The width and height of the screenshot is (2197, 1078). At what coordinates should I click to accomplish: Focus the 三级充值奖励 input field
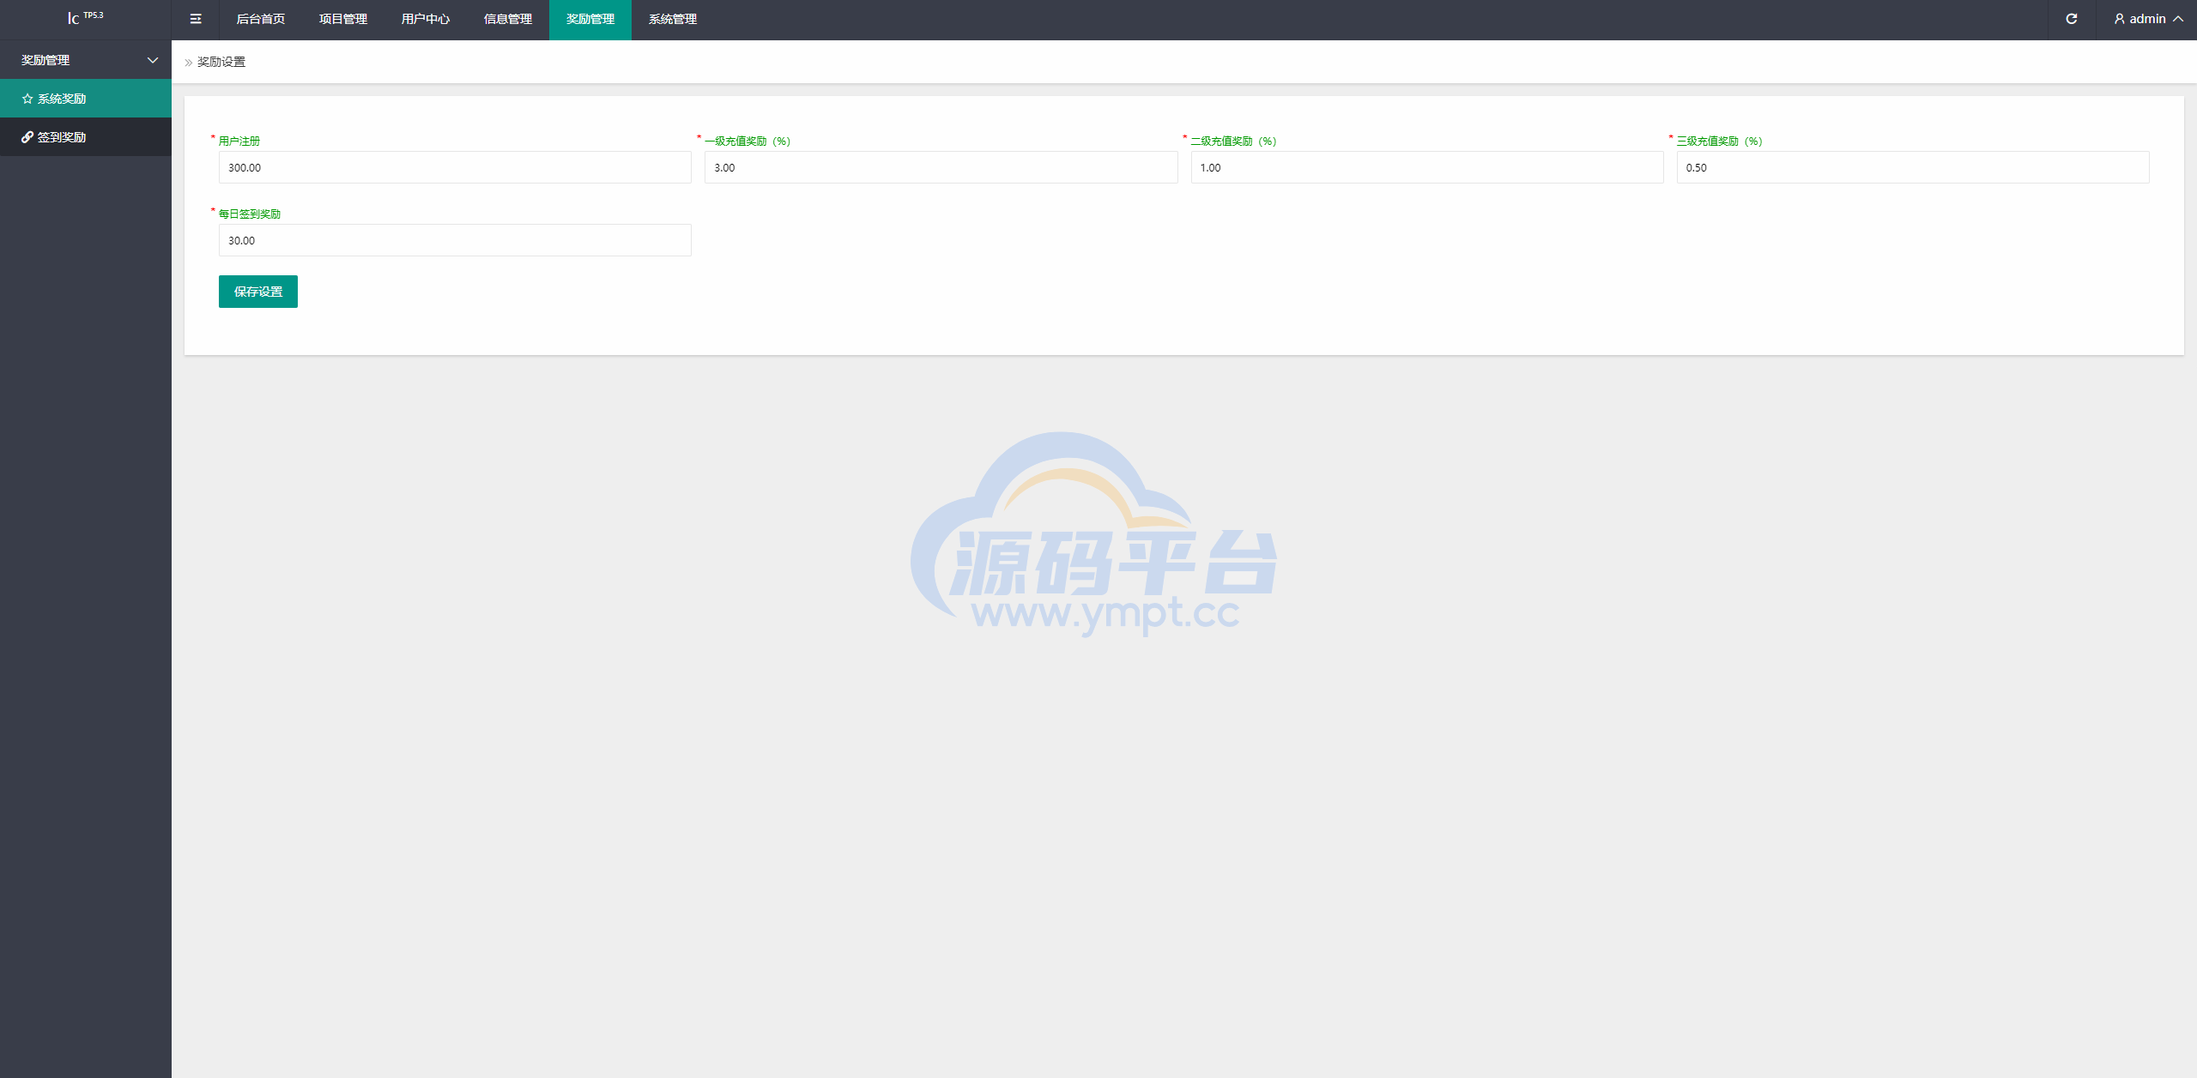(x=1913, y=167)
